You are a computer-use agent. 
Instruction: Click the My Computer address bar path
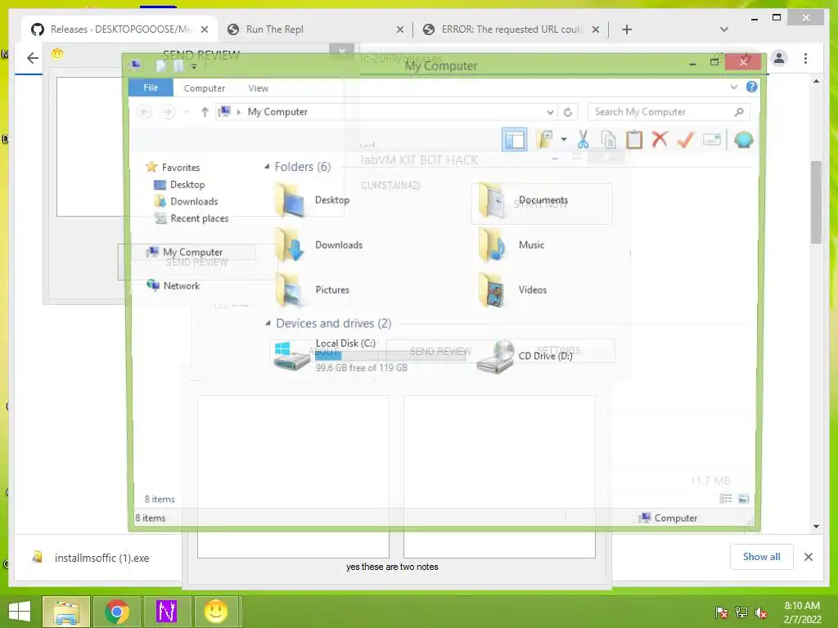[x=277, y=111]
